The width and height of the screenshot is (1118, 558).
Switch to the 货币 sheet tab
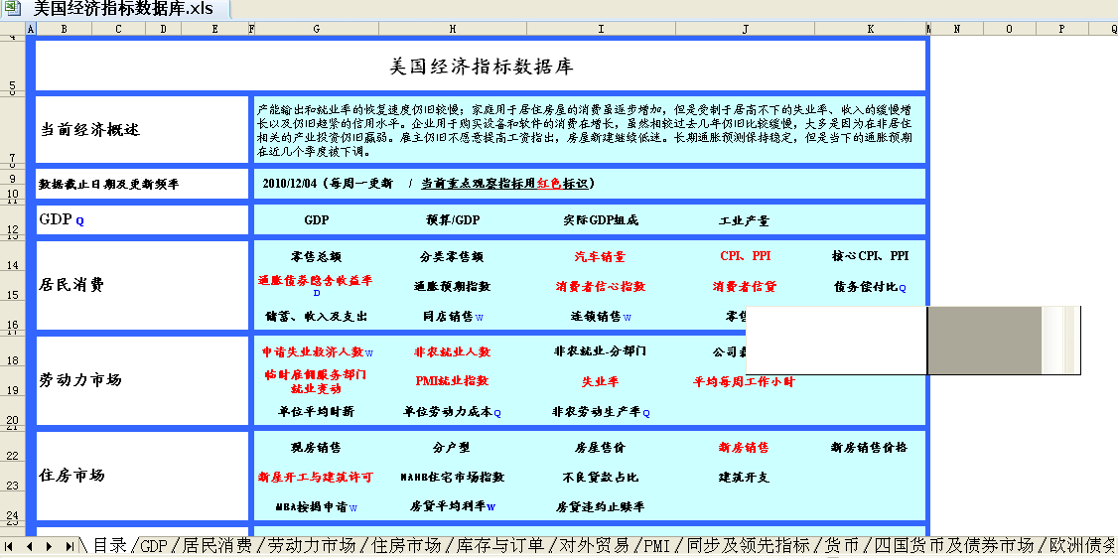pyautogui.click(x=841, y=546)
